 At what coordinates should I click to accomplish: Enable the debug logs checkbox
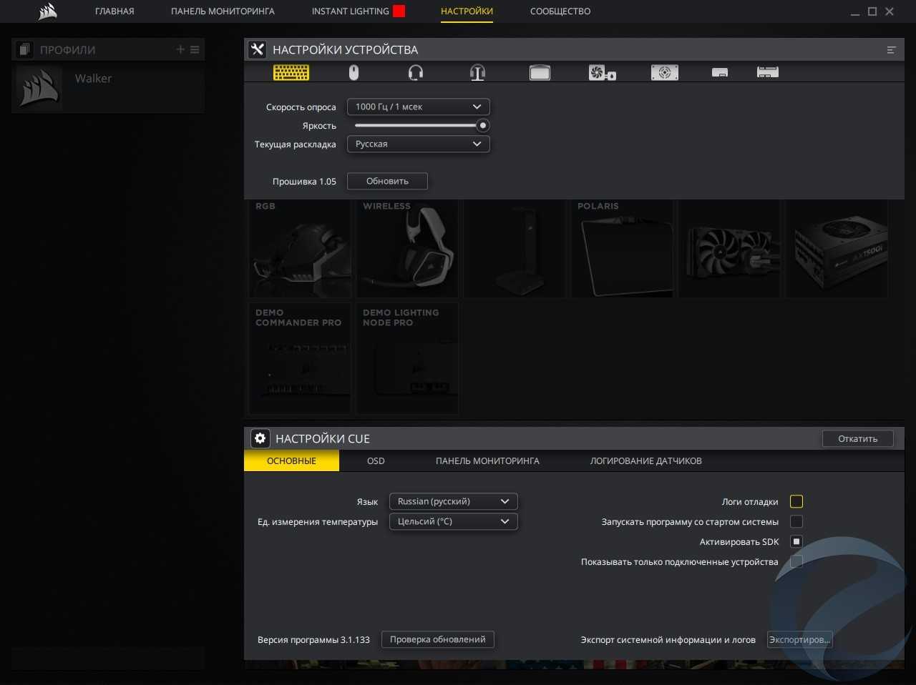pos(796,501)
